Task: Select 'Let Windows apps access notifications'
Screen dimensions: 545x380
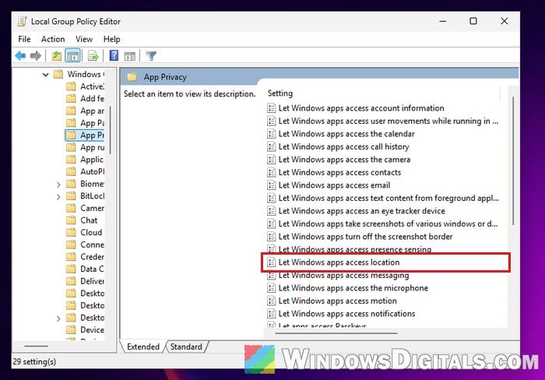Action: click(x=341, y=314)
